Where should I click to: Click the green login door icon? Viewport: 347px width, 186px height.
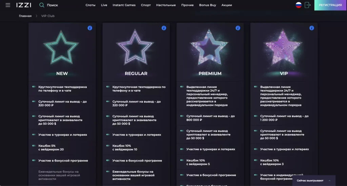[x=307, y=5]
